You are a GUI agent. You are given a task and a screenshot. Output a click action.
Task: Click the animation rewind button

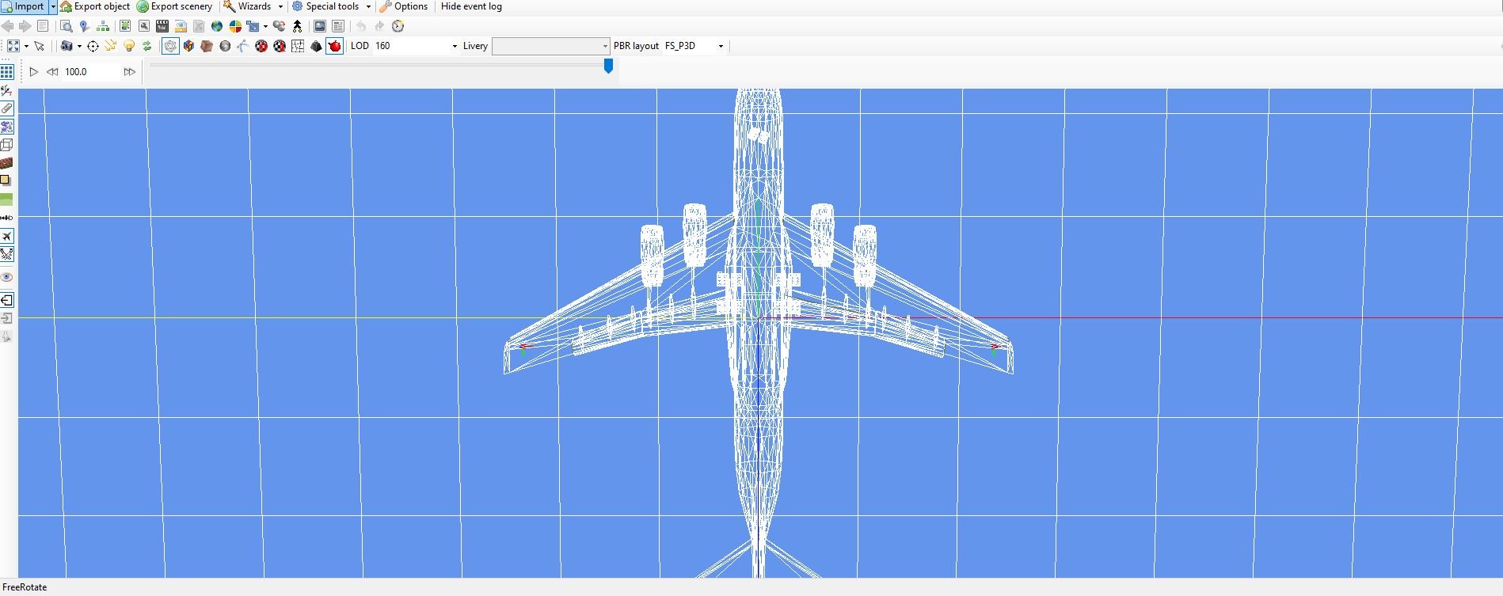click(52, 71)
